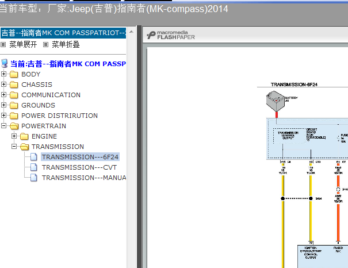Image resolution: width=348 pixels, height=268 pixels.
Task: Collapse the TRANSMISSION subfolder node
Action: (14, 147)
